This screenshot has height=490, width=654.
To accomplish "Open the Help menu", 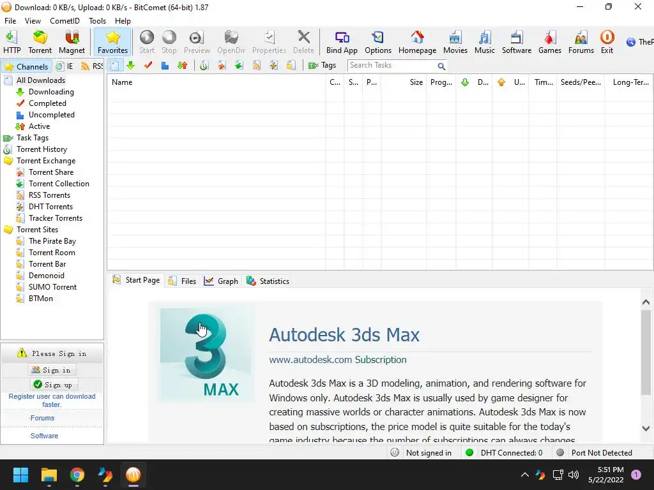I will (123, 21).
